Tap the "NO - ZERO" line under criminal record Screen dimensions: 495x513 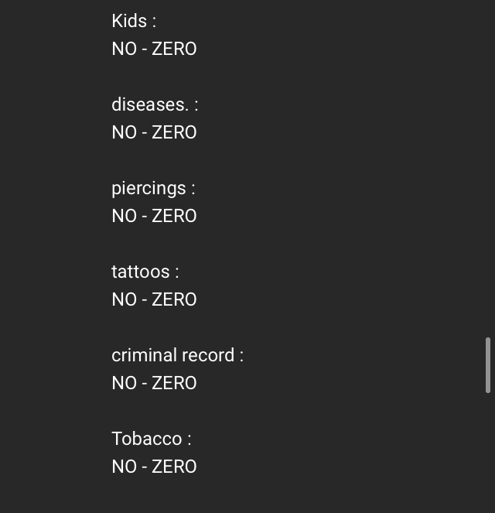[154, 383]
